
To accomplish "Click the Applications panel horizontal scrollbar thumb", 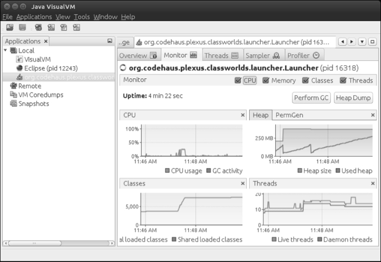I will click(x=35, y=243).
